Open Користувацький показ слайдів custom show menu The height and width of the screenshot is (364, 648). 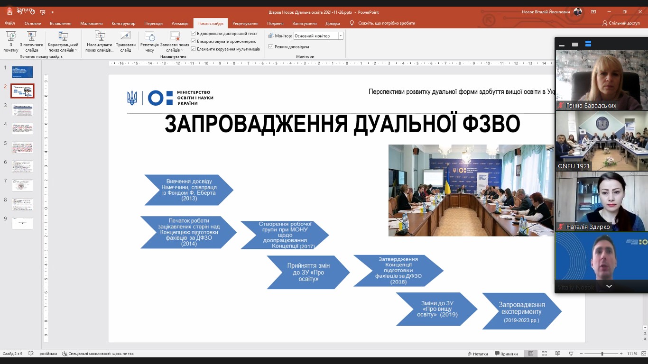pyautogui.click(x=63, y=41)
